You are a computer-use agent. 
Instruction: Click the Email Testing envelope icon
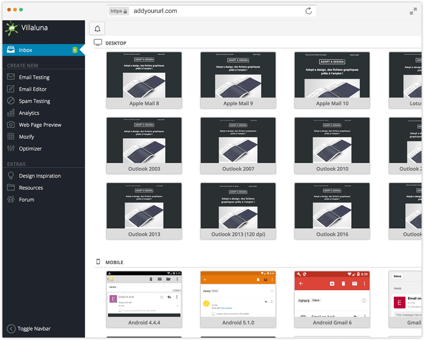[11, 77]
